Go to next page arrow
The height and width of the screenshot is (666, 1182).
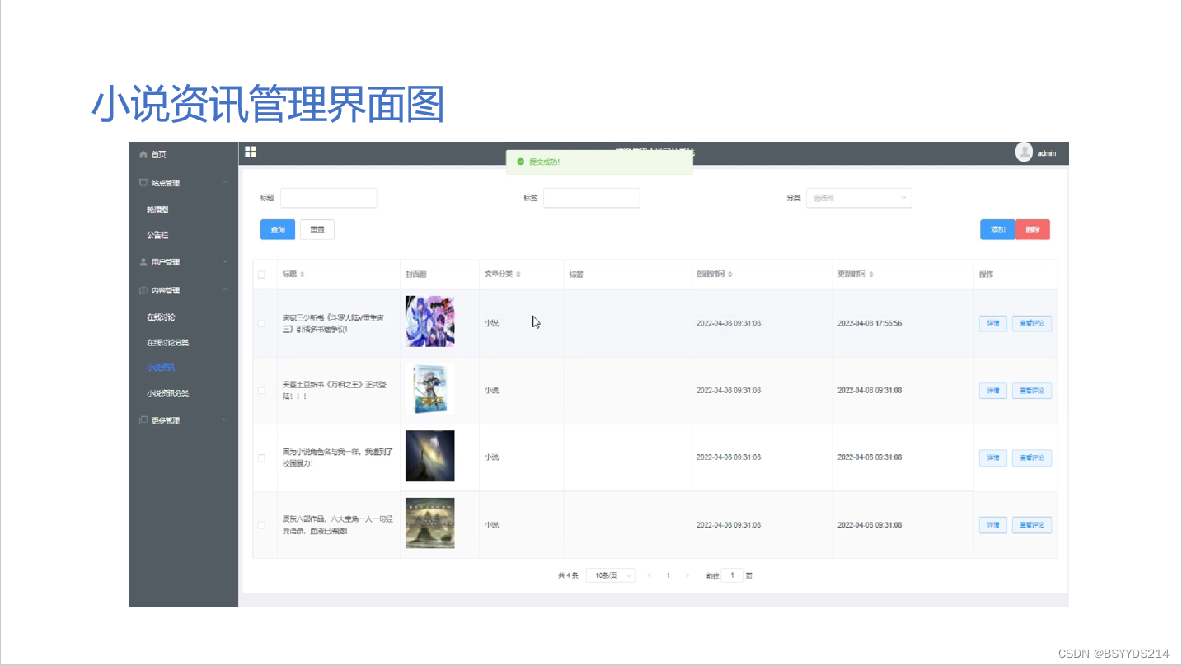click(687, 575)
